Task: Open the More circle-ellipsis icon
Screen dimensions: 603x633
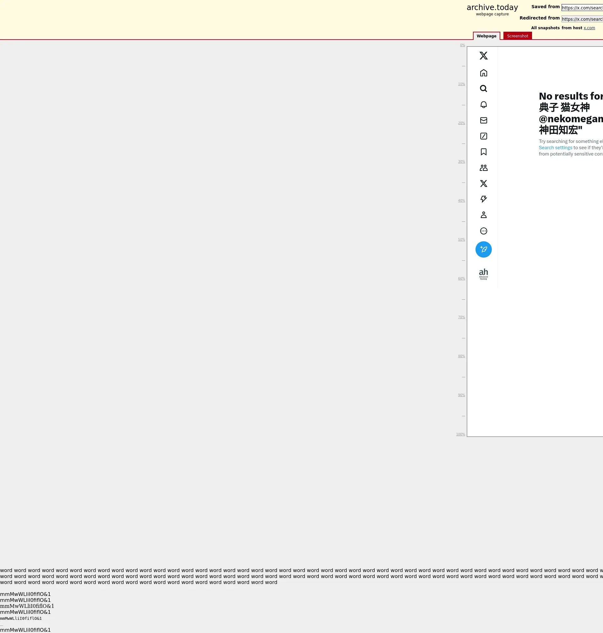Action: 483,231
